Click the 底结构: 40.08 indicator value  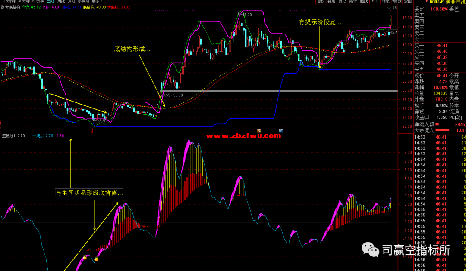[x=94, y=7]
